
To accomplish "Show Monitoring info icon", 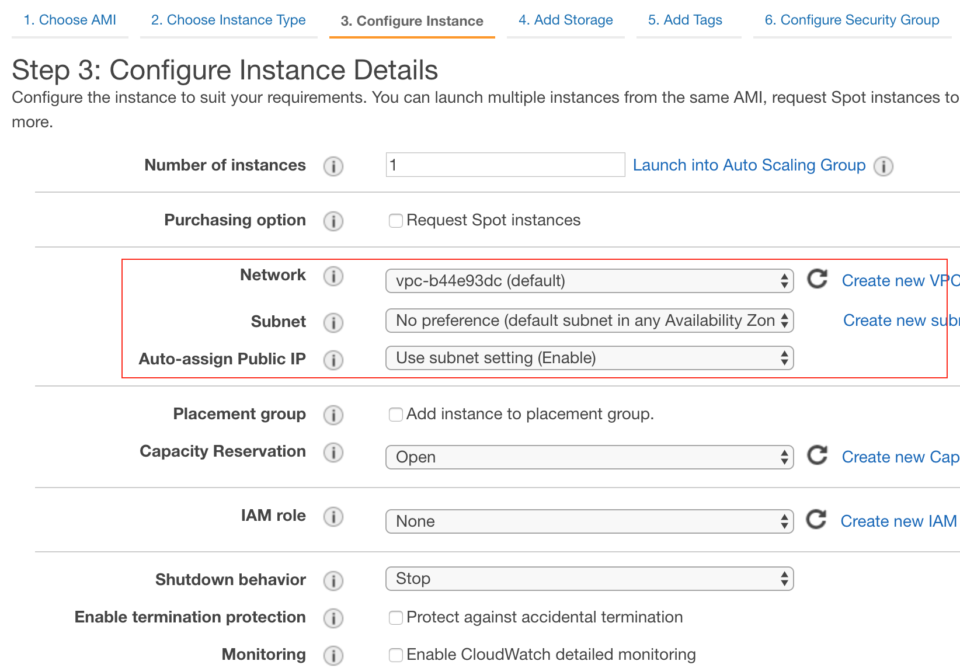I will [333, 656].
